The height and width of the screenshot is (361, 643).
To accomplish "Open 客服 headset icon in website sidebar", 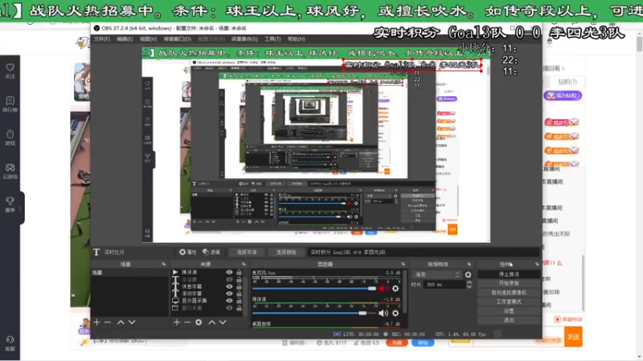I will (10, 339).
